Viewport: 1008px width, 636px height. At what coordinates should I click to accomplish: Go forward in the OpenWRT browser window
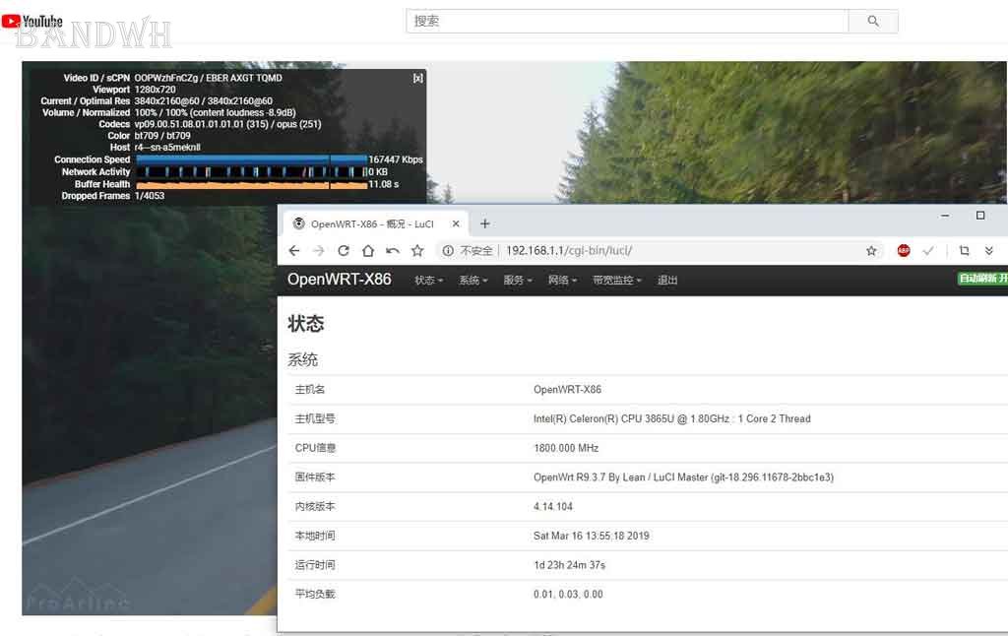[319, 251]
